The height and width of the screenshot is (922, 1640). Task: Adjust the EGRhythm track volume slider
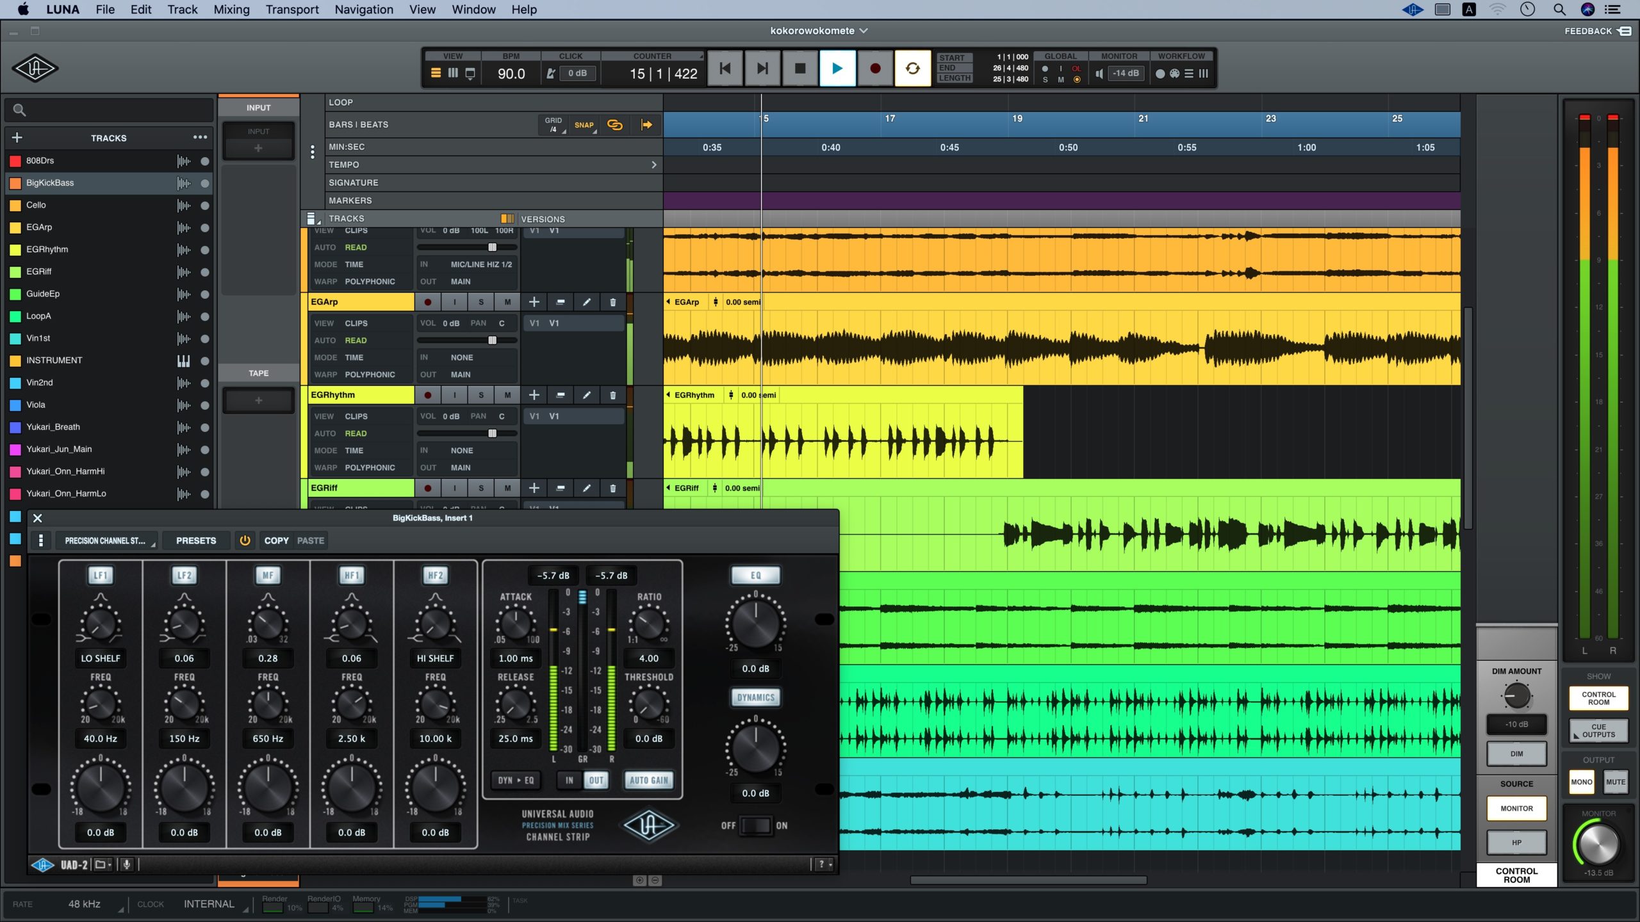pyautogui.click(x=493, y=433)
